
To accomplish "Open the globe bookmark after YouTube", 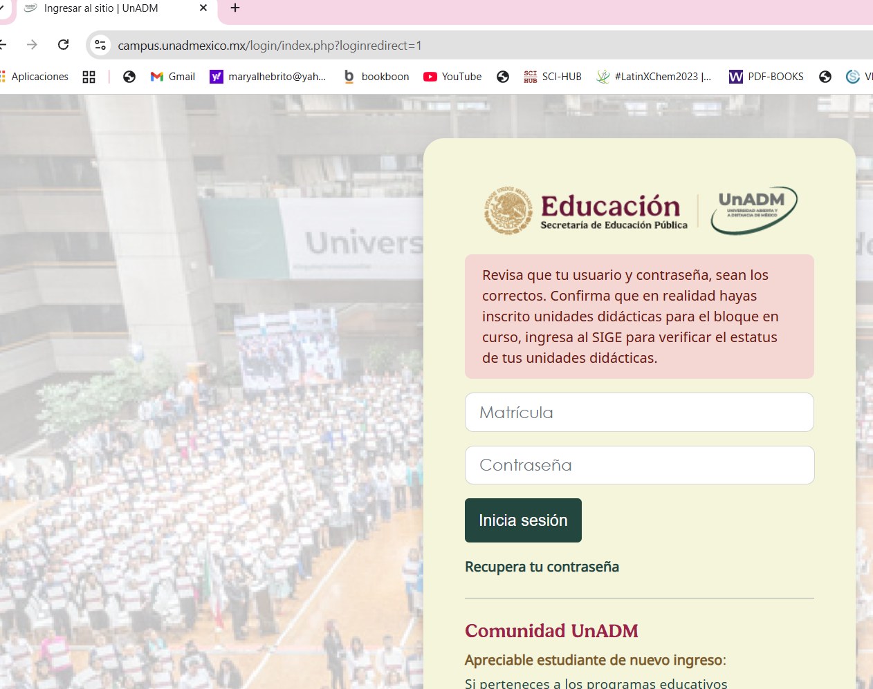I will [x=503, y=77].
